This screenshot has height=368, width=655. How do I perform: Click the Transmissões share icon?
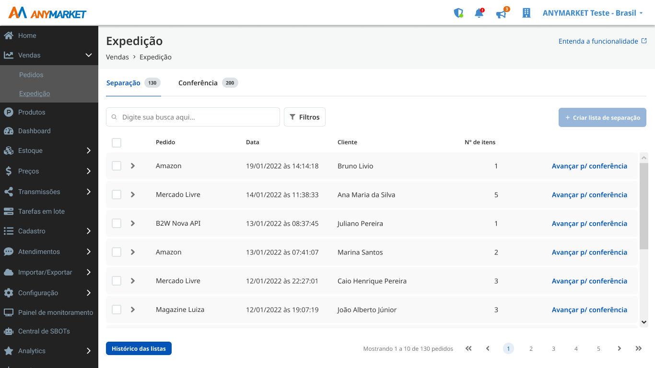click(x=8, y=192)
